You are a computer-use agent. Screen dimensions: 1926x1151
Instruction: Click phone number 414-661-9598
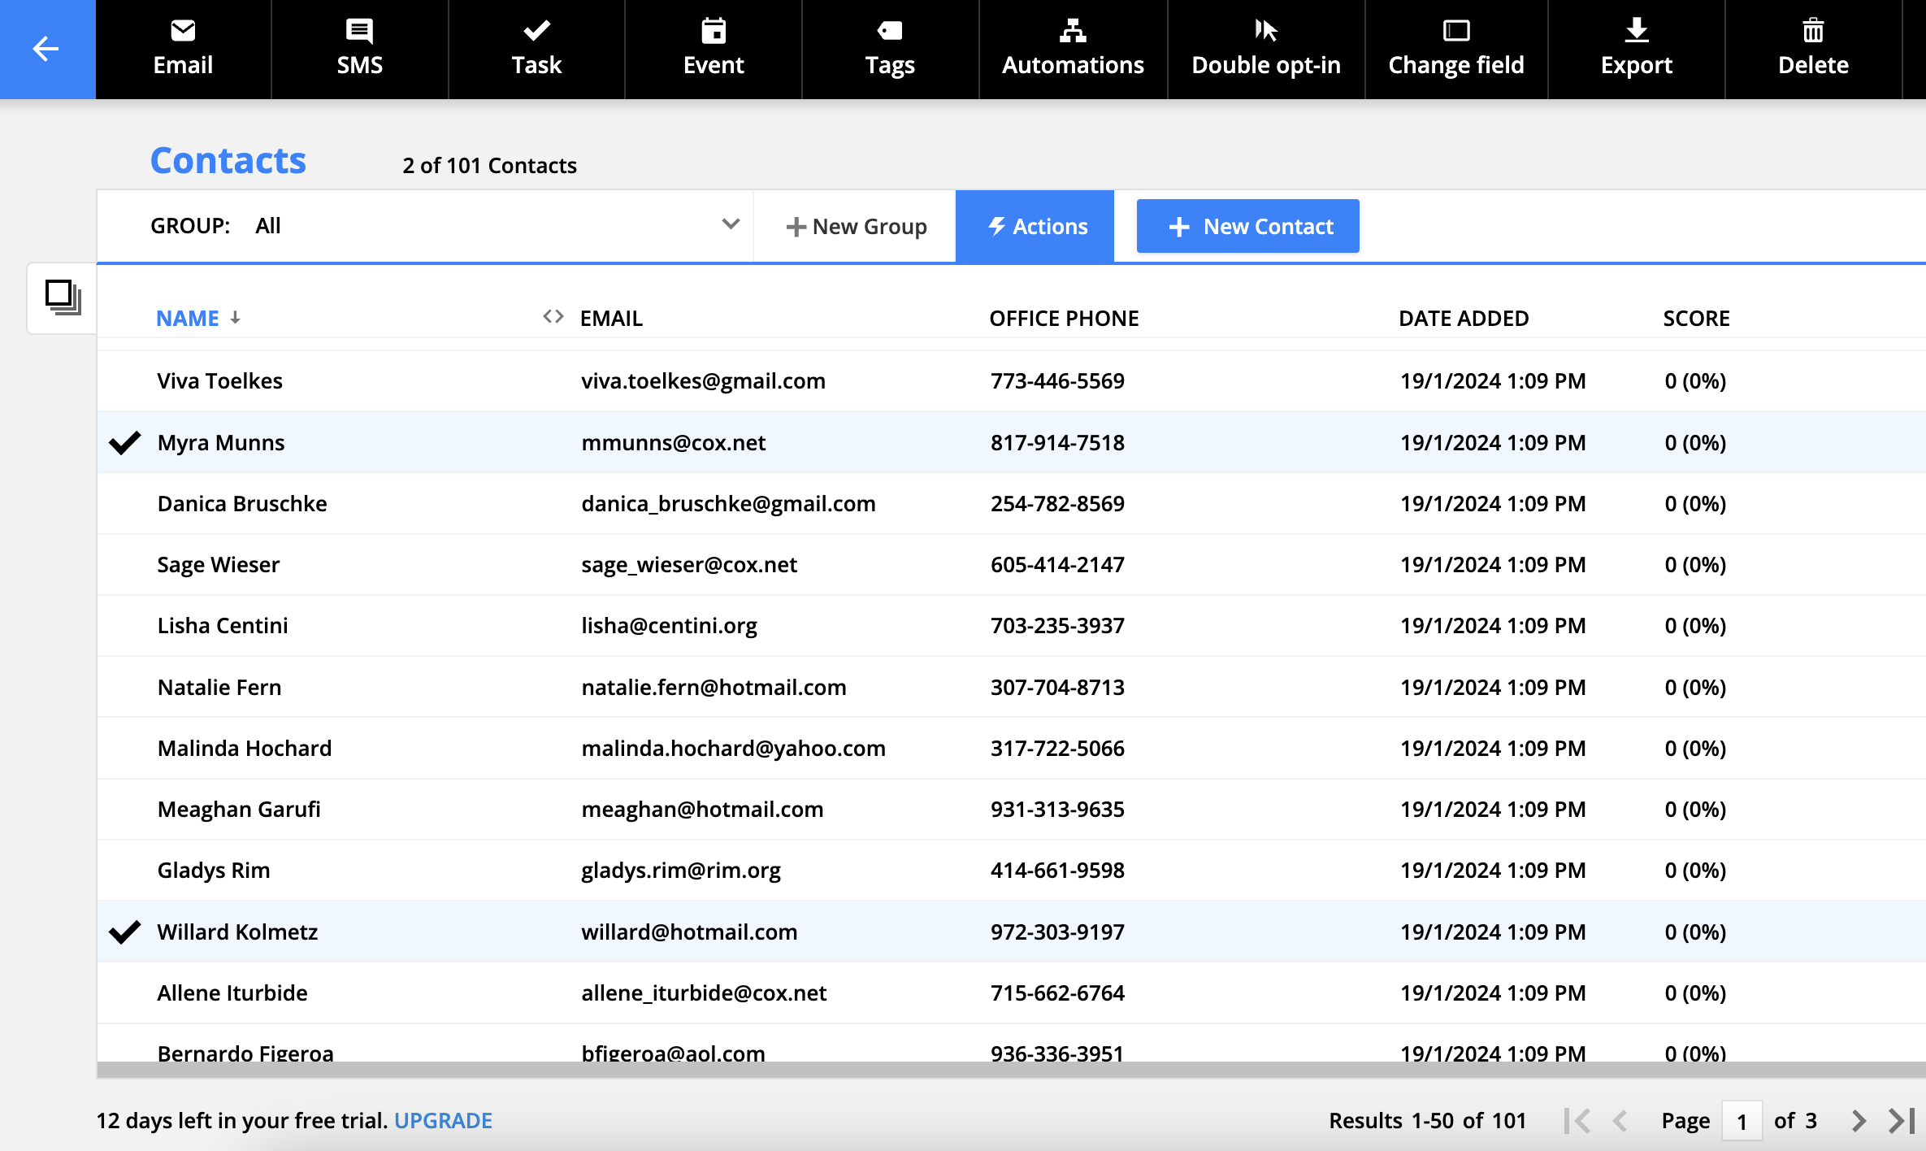[1057, 870]
